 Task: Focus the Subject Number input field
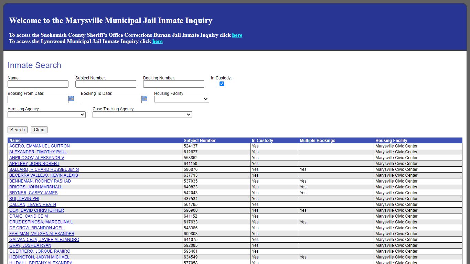point(106,84)
